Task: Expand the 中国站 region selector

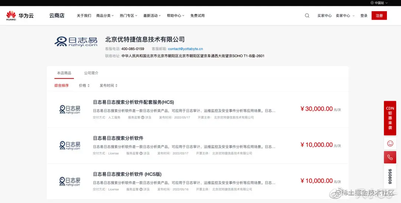Action: pos(379,3)
